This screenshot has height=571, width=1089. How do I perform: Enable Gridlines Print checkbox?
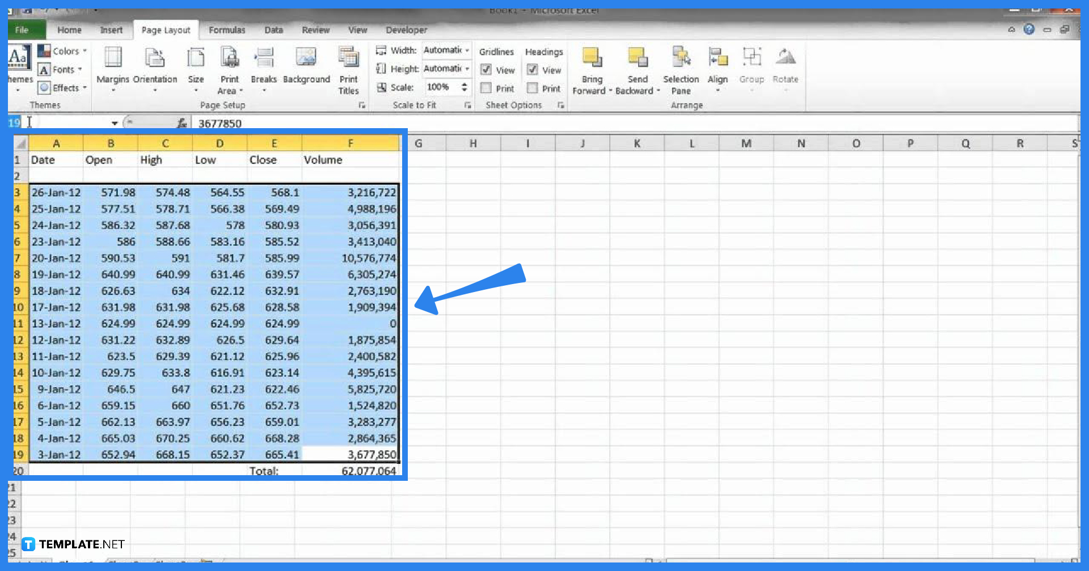(486, 88)
